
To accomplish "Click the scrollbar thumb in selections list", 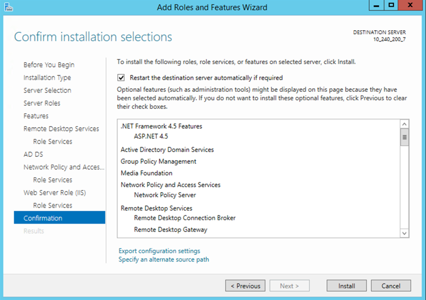I will [x=404, y=137].
